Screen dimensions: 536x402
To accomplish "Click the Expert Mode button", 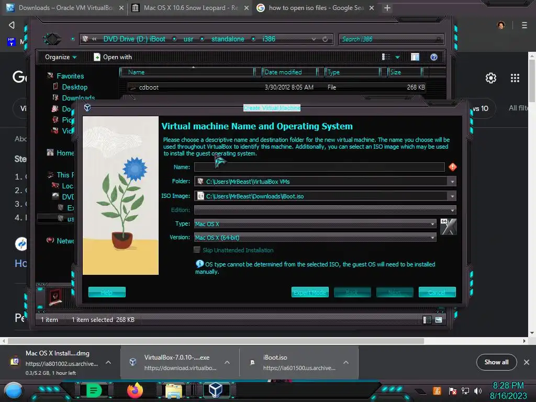I will 310,292.
